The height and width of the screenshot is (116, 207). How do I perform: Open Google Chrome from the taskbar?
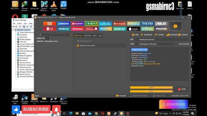[x=96, y=113]
